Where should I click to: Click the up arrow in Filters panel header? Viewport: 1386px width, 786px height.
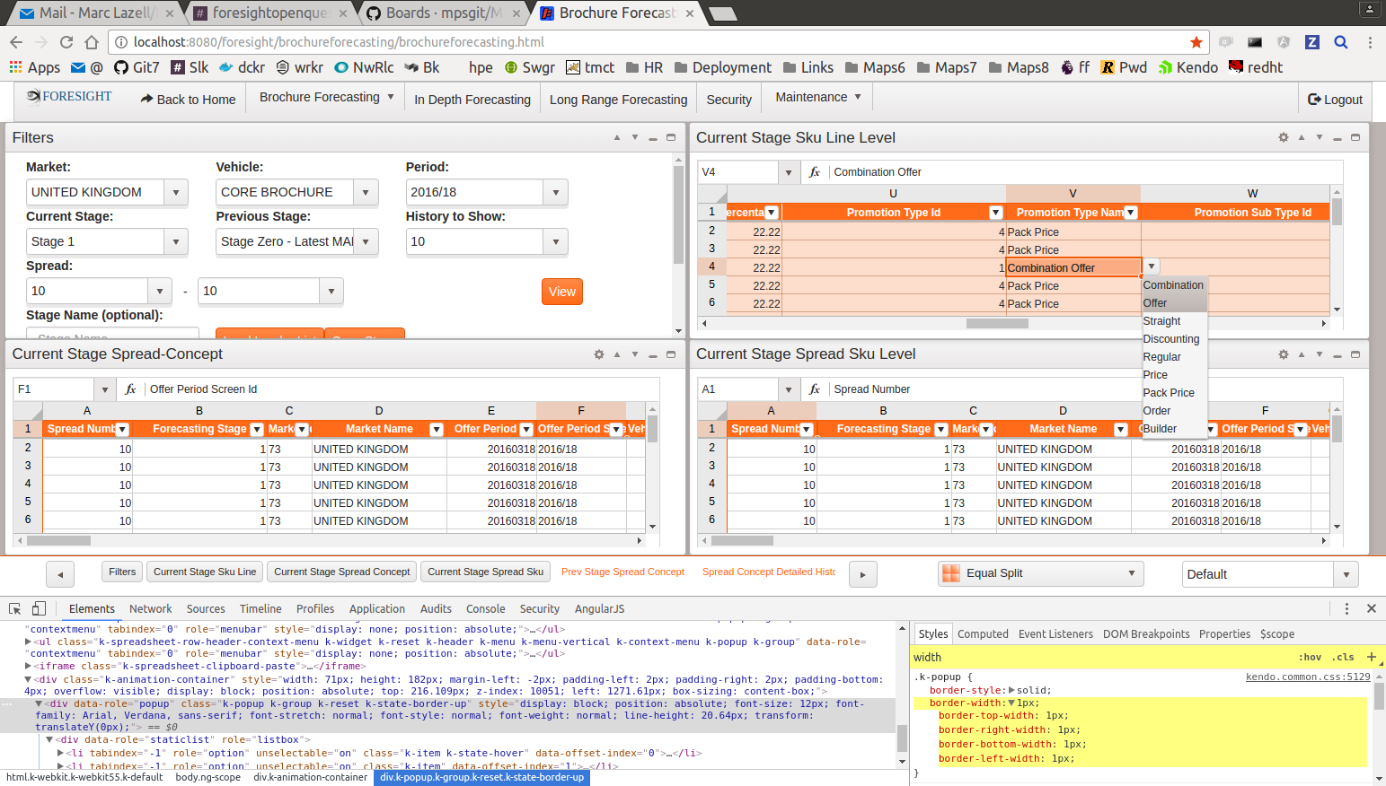pos(617,137)
